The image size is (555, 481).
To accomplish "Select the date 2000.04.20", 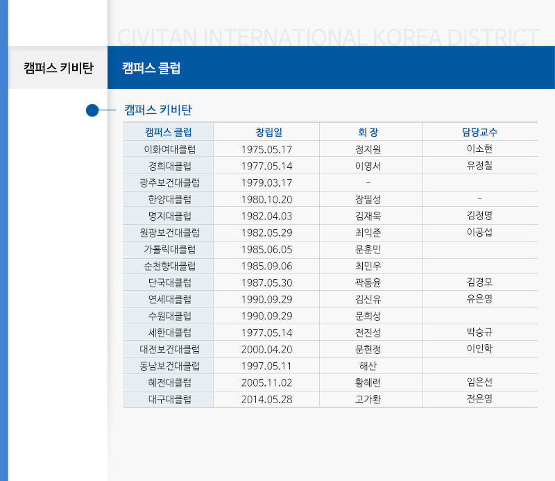I will tap(267, 349).
